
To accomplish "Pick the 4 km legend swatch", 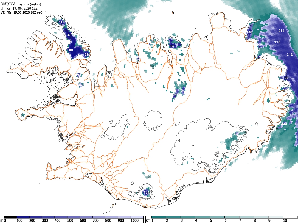I will 203,217.
